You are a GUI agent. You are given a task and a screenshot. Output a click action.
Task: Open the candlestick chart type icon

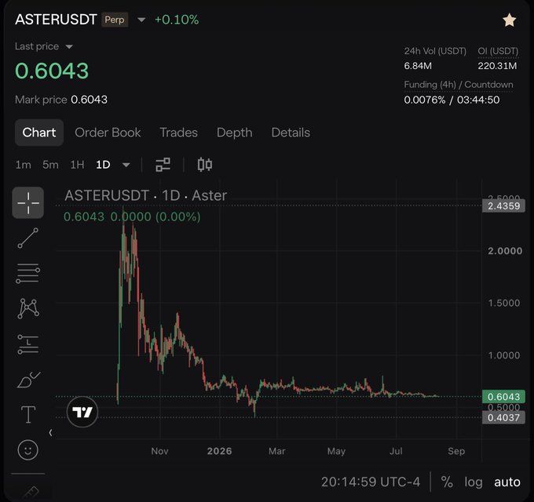pos(205,165)
